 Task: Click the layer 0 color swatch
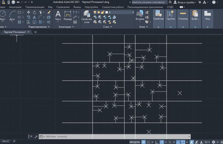[107, 12]
